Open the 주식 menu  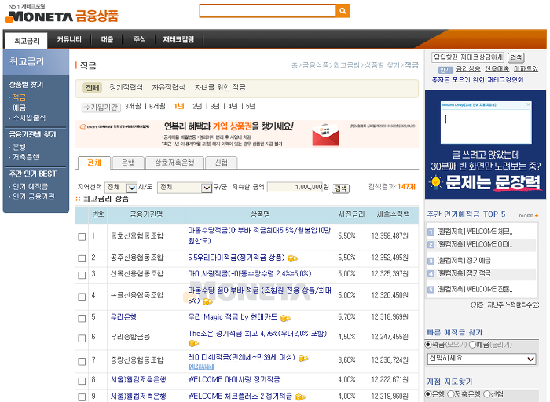coord(139,39)
